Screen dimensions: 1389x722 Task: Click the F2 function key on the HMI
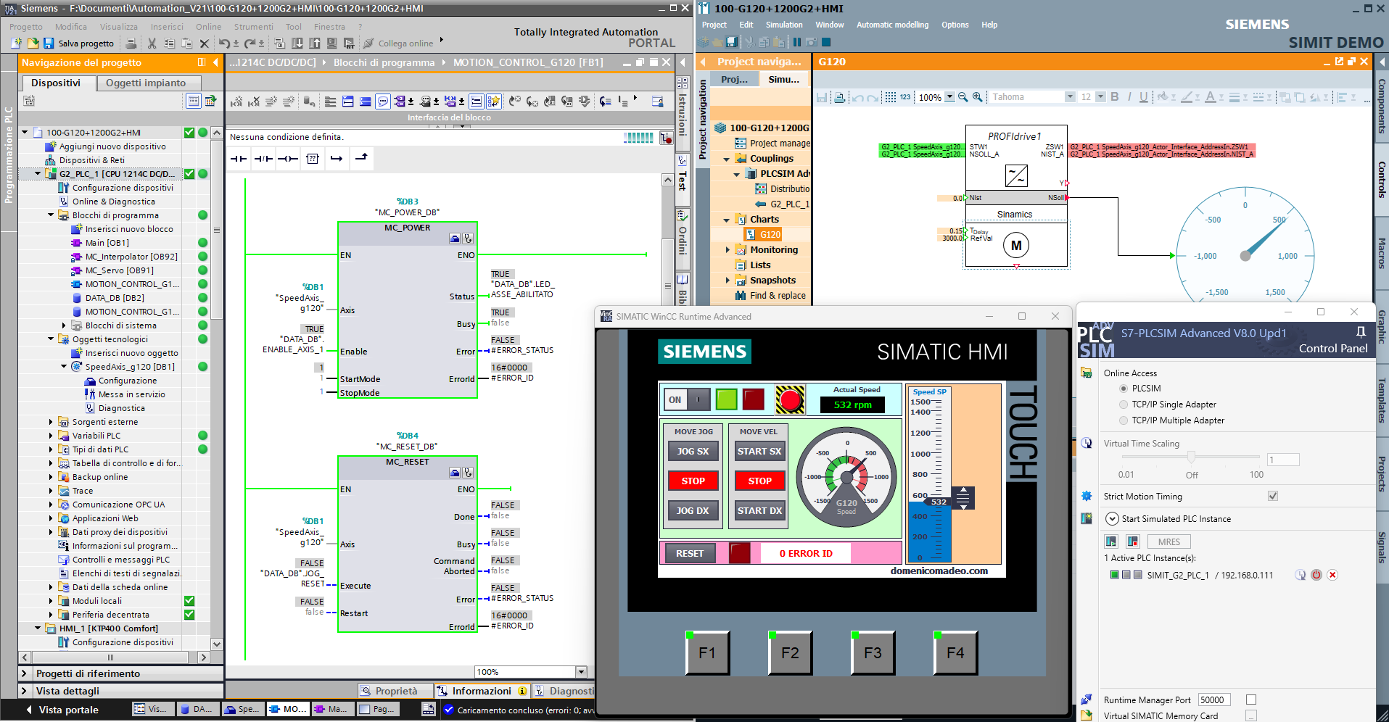[790, 652]
